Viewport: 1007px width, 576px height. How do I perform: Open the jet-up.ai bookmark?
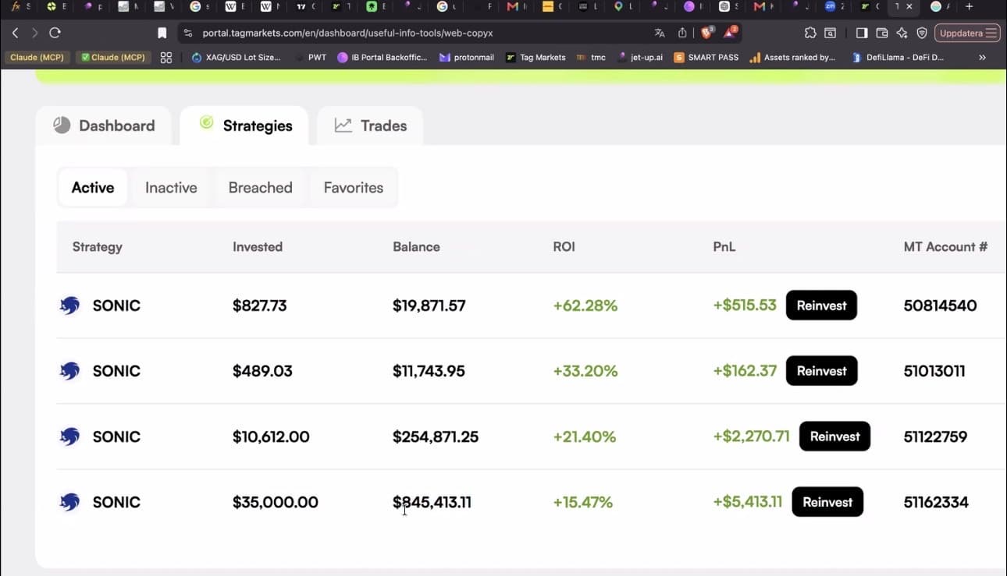click(640, 57)
